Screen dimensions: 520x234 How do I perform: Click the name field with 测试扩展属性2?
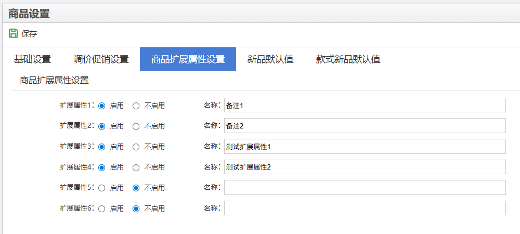click(365, 167)
